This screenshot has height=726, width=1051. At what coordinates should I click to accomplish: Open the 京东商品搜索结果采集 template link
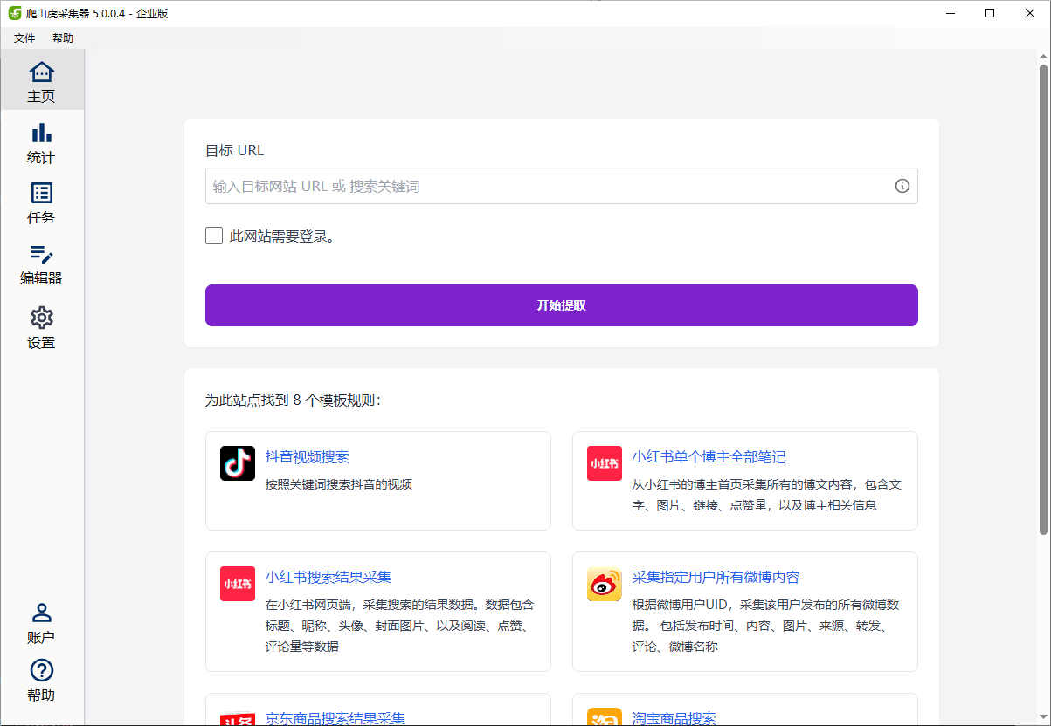(x=335, y=718)
